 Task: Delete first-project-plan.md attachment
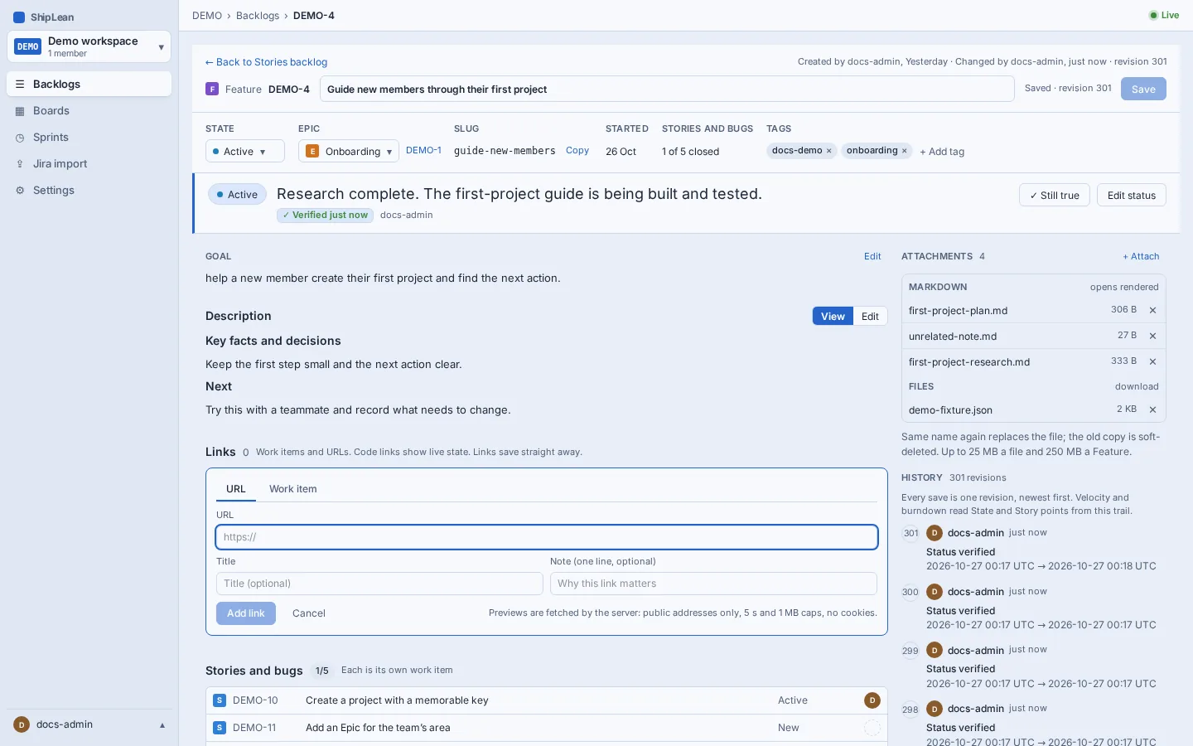(x=1152, y=310)
